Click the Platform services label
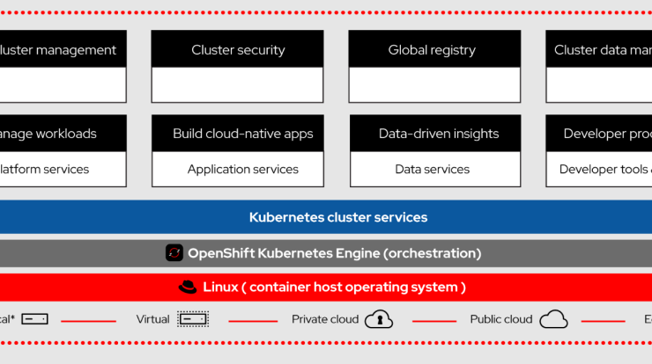Screen dimensions: 652x364 44,170
